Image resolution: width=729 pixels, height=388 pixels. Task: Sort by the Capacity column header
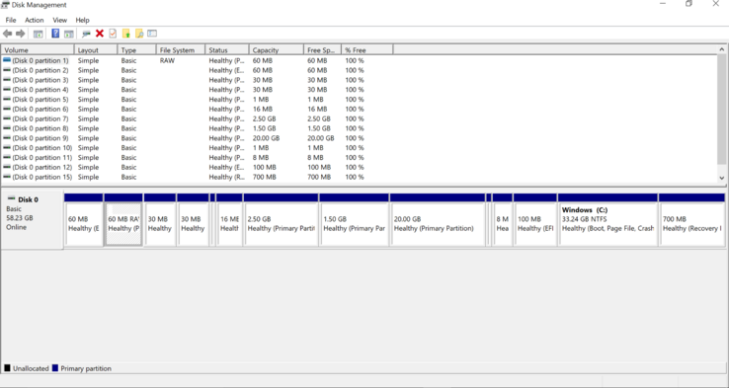[277, 50]
